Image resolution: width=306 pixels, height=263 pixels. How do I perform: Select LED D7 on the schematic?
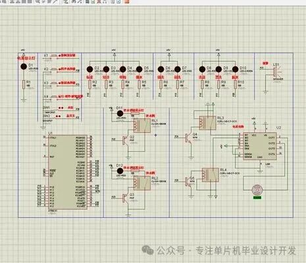tap(178, 69)
